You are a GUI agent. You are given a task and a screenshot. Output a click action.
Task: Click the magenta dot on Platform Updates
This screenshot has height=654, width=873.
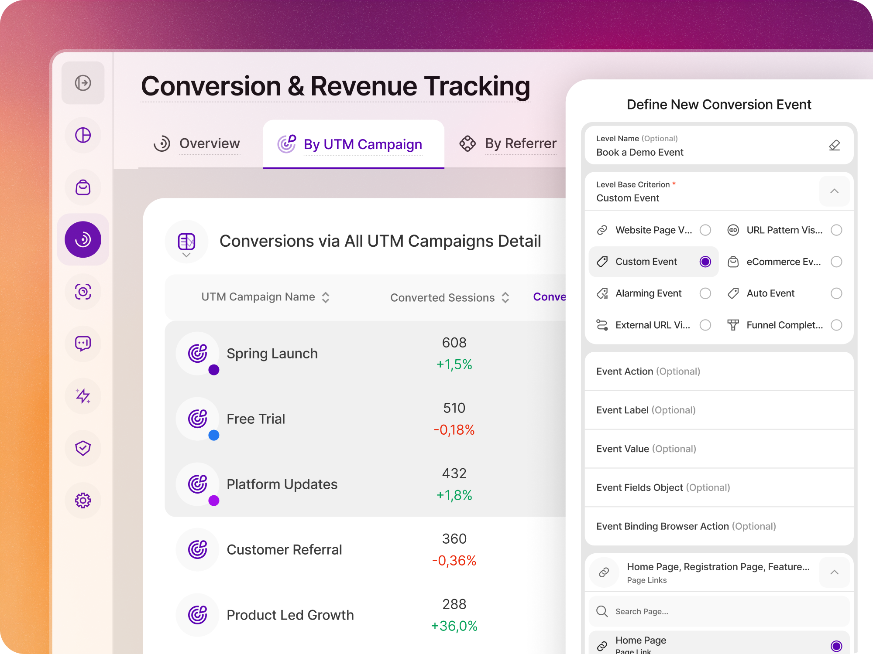pos(214,501)
